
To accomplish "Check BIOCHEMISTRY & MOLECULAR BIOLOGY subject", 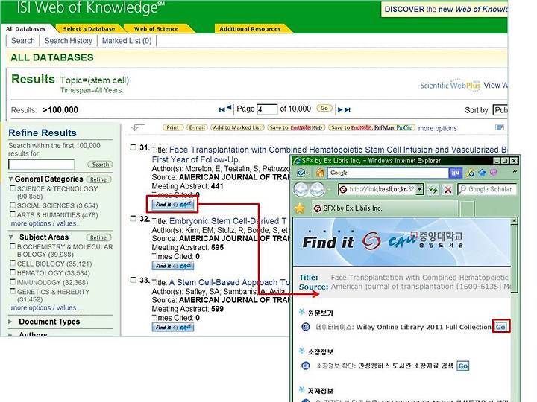I will pyautogui.click(x=13, y=246).
